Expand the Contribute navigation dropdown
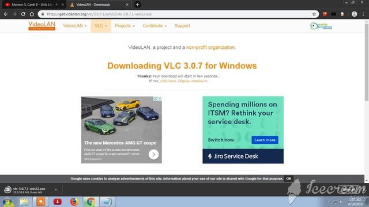 pyautogui.click(x=155, y=26)
